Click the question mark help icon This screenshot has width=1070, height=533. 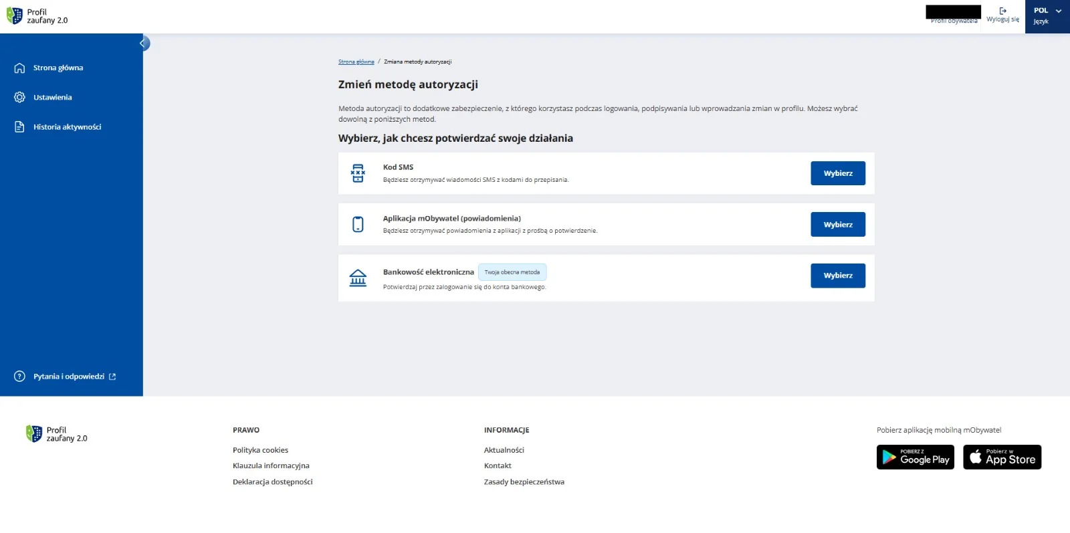[x=19, y=377]
